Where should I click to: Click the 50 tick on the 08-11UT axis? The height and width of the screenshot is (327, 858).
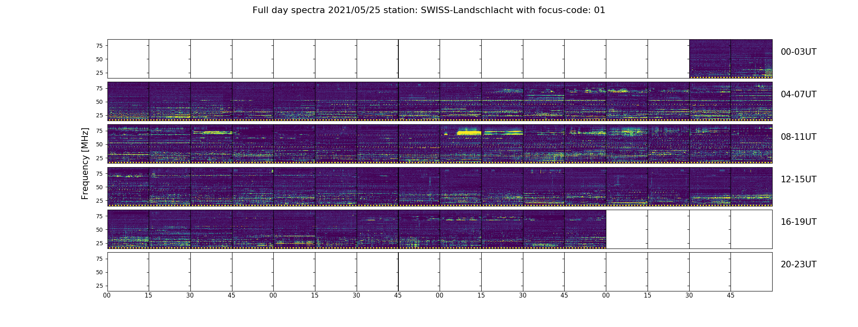[99, 144]
